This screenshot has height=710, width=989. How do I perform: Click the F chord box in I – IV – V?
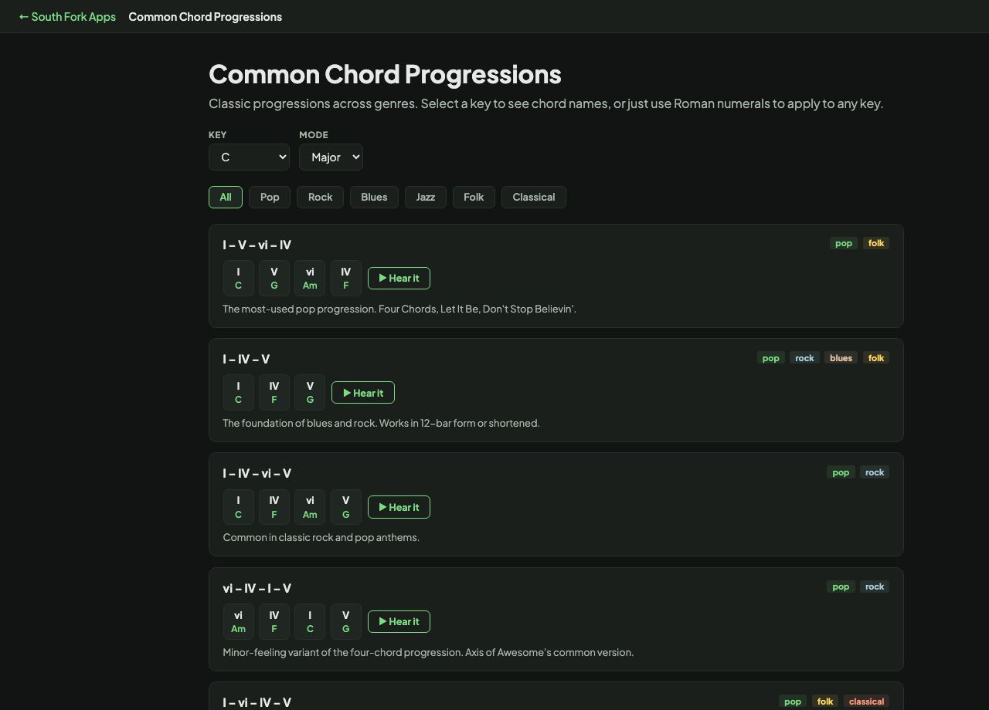(274, 393)
